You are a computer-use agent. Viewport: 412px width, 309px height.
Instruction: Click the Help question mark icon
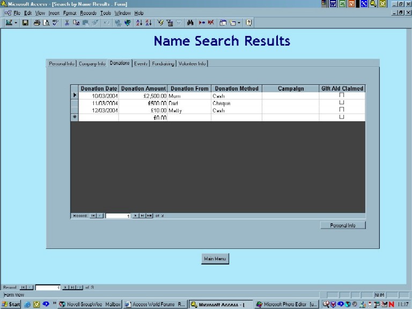pos(248,23)
